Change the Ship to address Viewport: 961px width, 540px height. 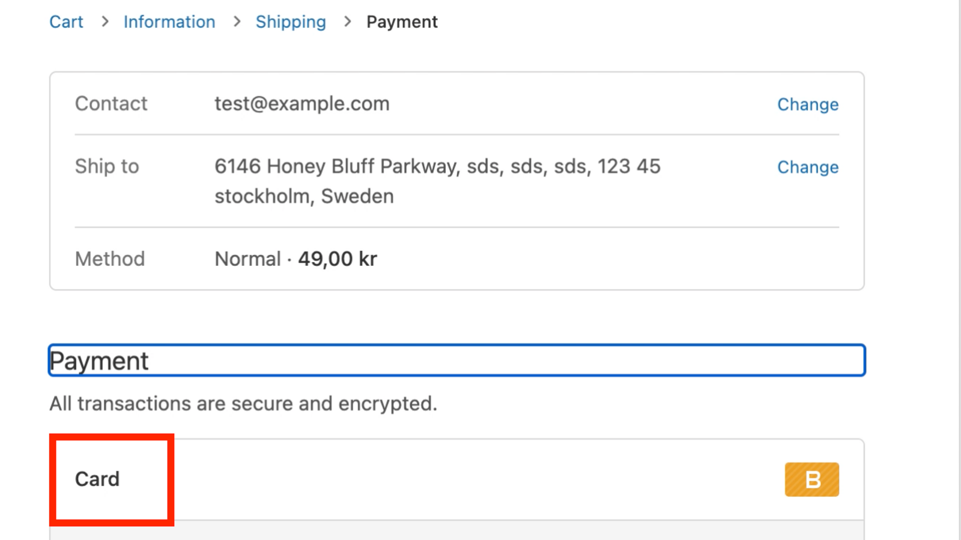808,167
